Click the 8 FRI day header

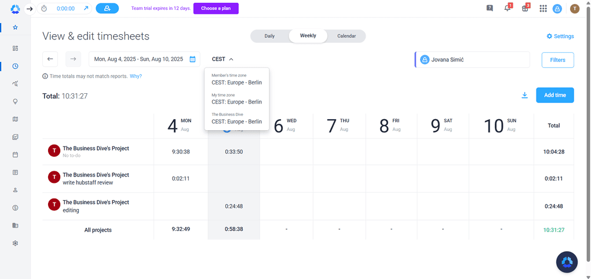pyautogui.click(x=390, y=126)
